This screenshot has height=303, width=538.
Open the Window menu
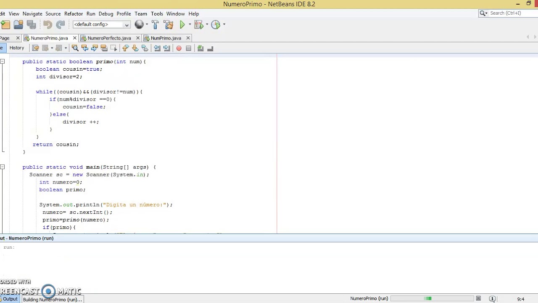[x=175, y=13]
